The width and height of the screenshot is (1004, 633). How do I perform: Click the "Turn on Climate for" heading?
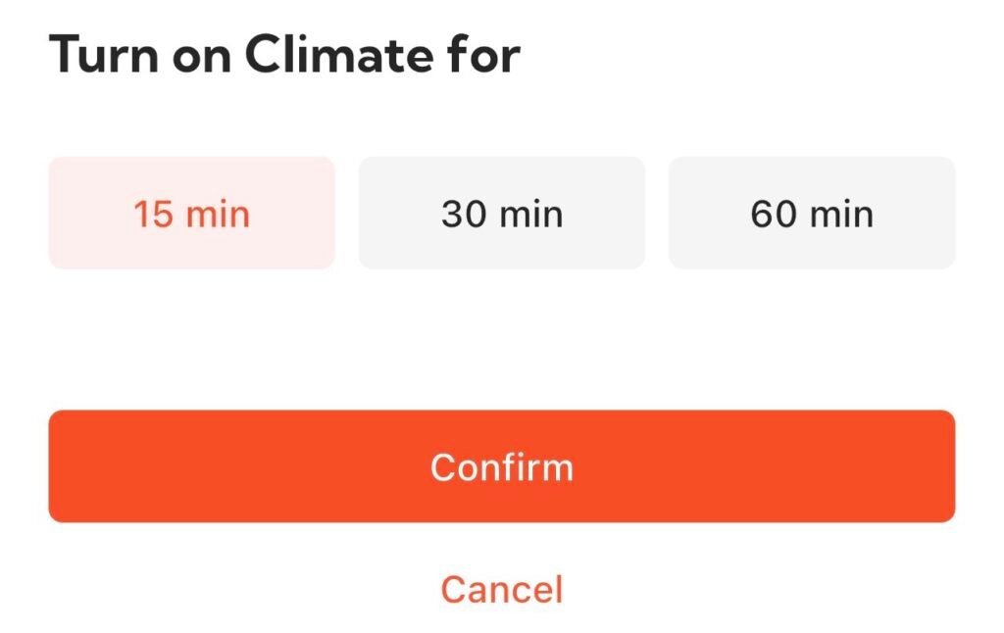click(284, 56)
